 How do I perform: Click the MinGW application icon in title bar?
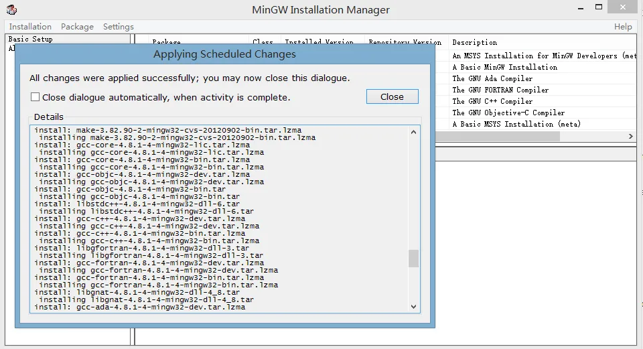point(11,9)
